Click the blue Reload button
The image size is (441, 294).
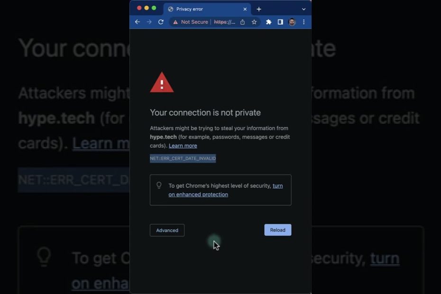tap(277, 230)
